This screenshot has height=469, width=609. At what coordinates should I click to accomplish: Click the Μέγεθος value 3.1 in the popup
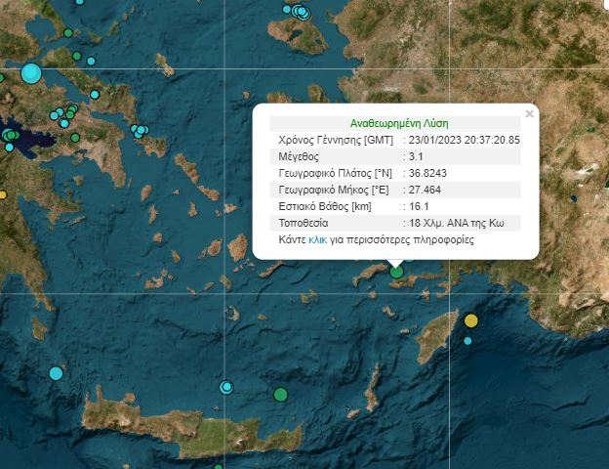click(x=415, y=156)
